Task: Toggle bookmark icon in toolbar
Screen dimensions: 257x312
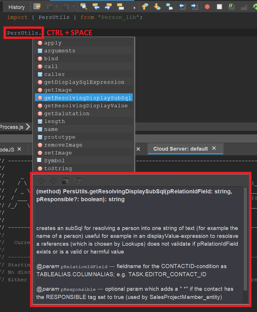Action: click(x=169, y=7)
